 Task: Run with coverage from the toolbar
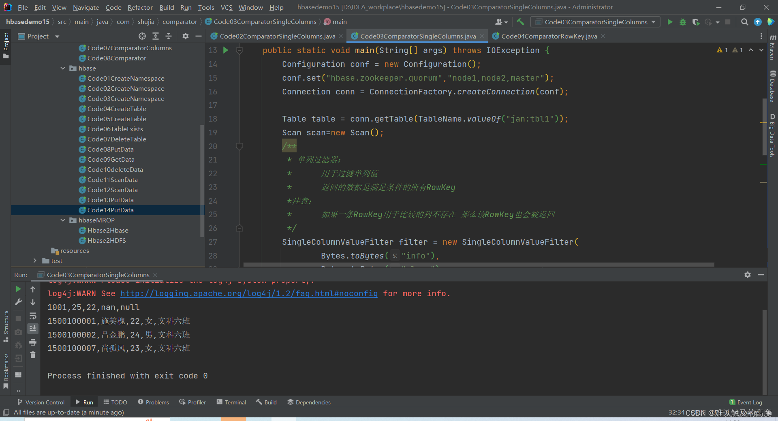[x=696, y=22]
